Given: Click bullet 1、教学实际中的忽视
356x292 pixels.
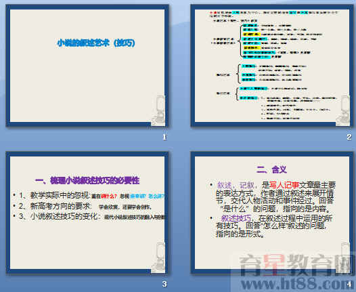Looking at the screenshot, I should coord(55,195).
